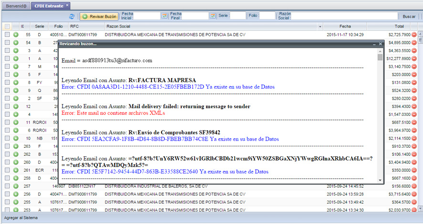Click the Serie filter input field
423x224 pixels.
click(238, 16)
